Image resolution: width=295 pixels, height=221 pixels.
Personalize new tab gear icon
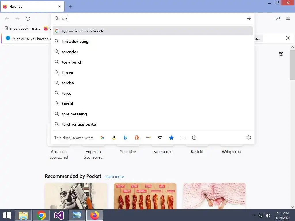(x=281, y=54)
